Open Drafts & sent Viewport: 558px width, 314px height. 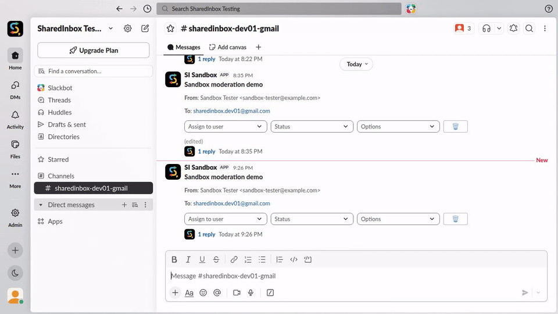[x=93, y=124]
